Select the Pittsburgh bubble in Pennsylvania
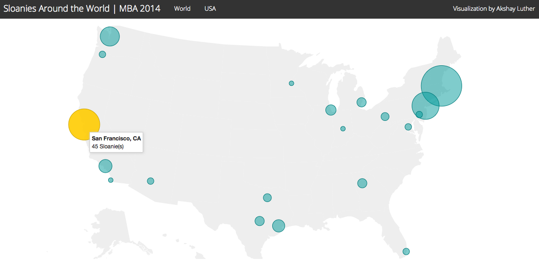The image size is (539, 272). [x=385, y=117]
